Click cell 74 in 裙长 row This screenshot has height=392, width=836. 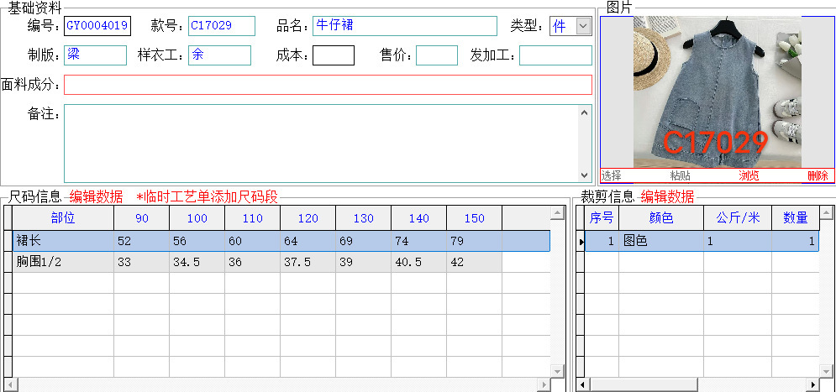coord(419,241)
